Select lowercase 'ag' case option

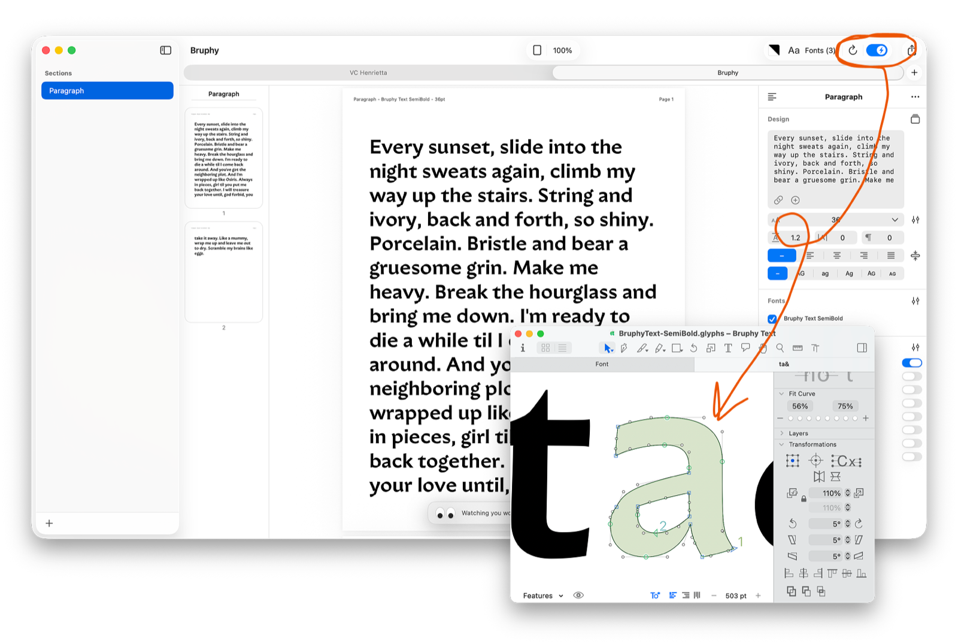click(825, 274)
